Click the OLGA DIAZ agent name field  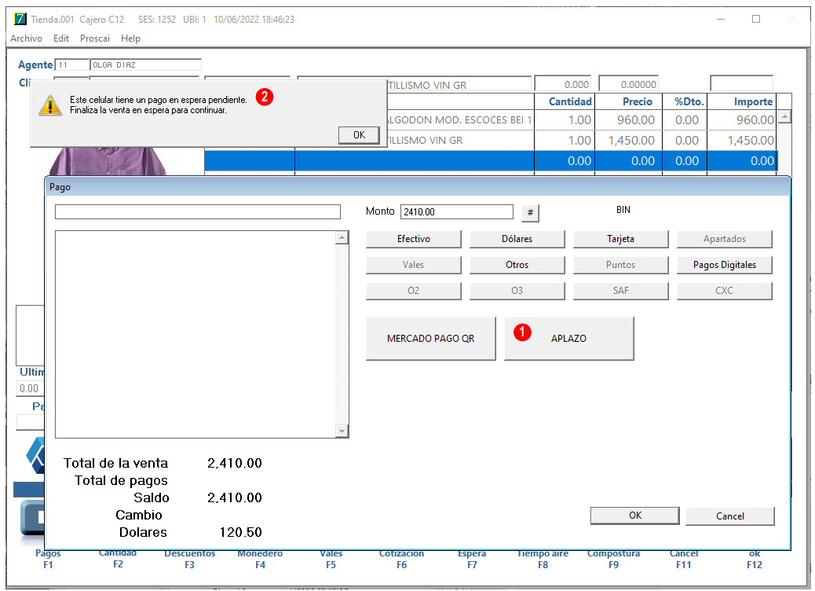(145, 65)
